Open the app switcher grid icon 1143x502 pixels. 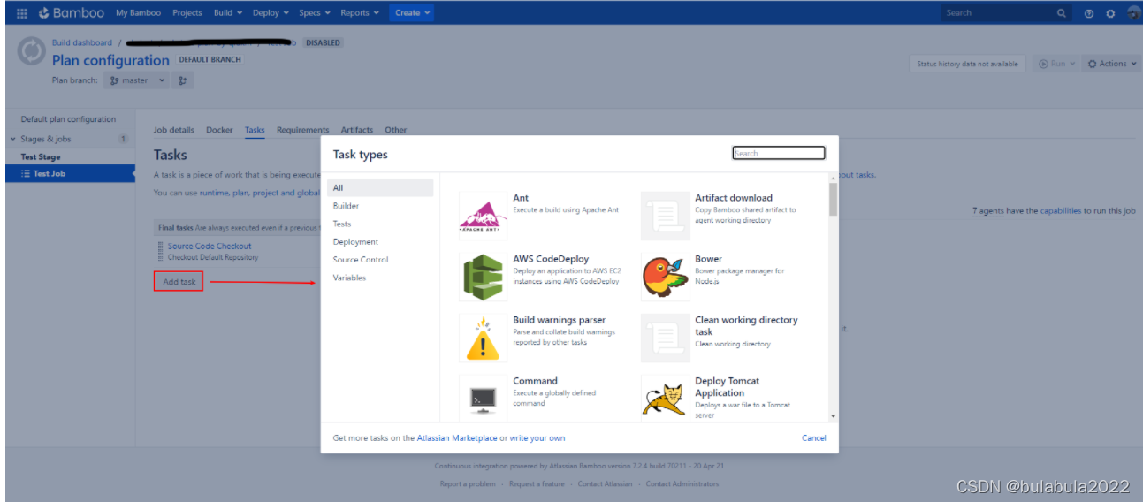pyautogui.click(x=22, y=13)
